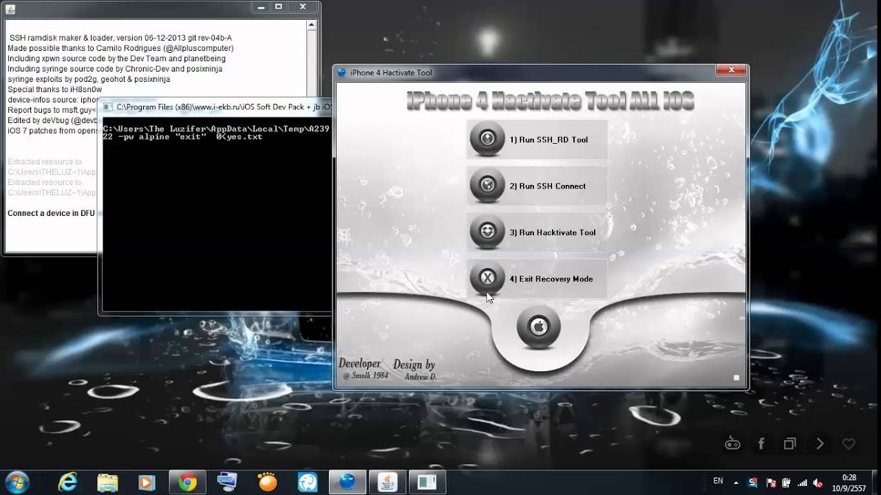Show hidden tray icons arrow
881x495 pixels.
click(736, 483)
